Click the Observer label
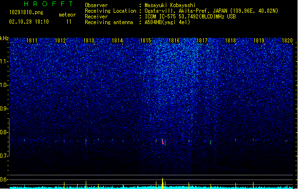 (x=96, y=5)
